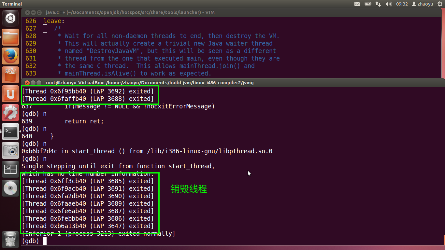This screenshot has height=250, width=445.
Task: Show the calendar from the 09:32 clock
Action: pos(402,4)
